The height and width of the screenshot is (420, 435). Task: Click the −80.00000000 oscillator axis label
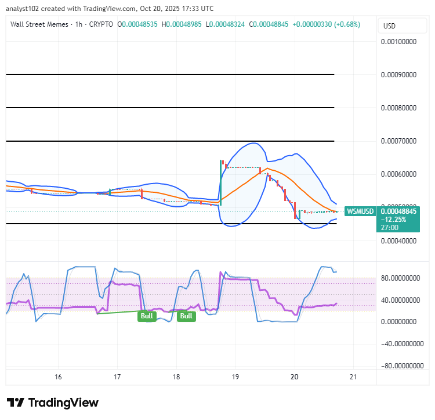coord(403,366)
